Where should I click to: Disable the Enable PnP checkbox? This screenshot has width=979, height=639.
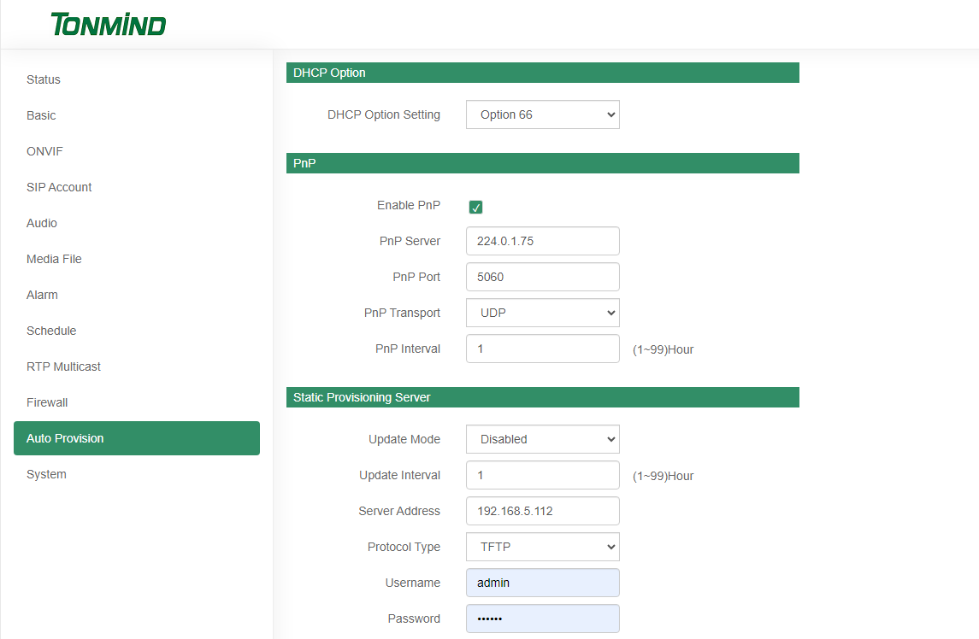[x=475, y=207]
